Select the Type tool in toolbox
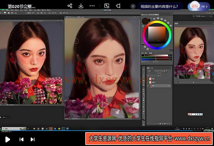The width and height of the screenshot is (214, 146). (144, 104)
